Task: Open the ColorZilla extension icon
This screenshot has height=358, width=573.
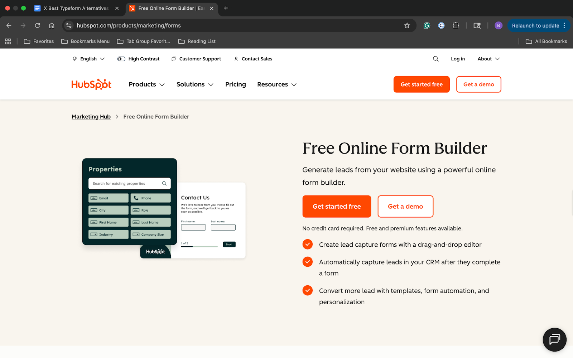Action: point(441,25)
